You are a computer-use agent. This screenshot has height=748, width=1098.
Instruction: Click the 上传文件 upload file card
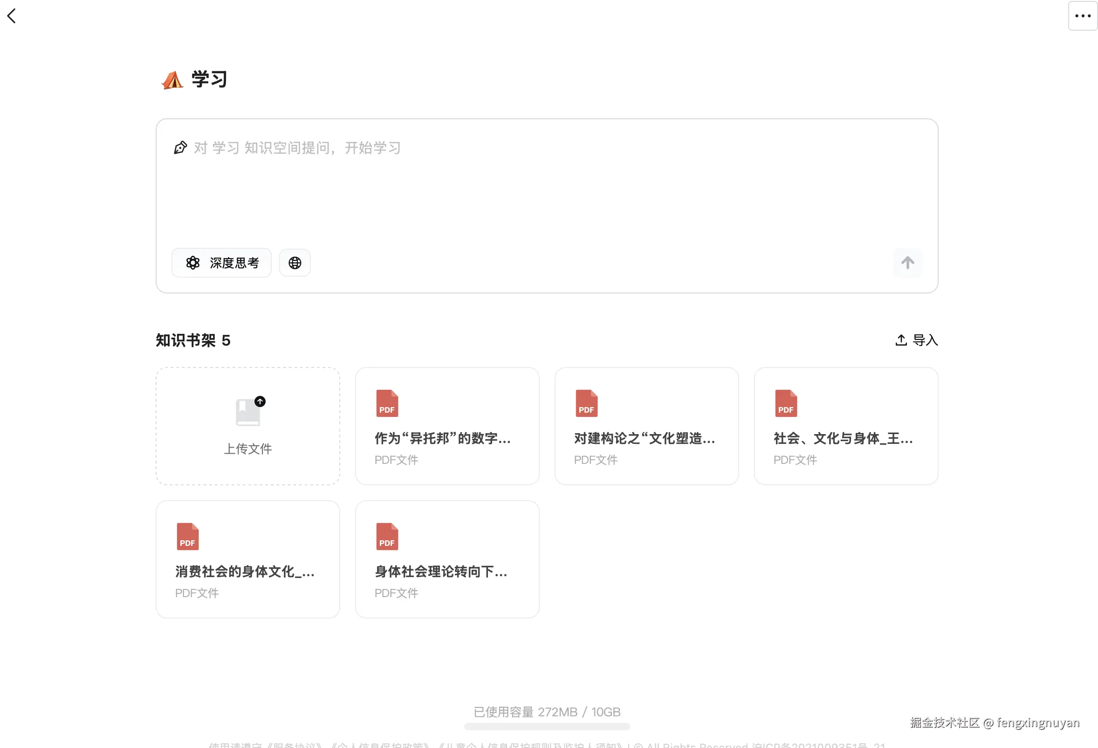point(247,448)
